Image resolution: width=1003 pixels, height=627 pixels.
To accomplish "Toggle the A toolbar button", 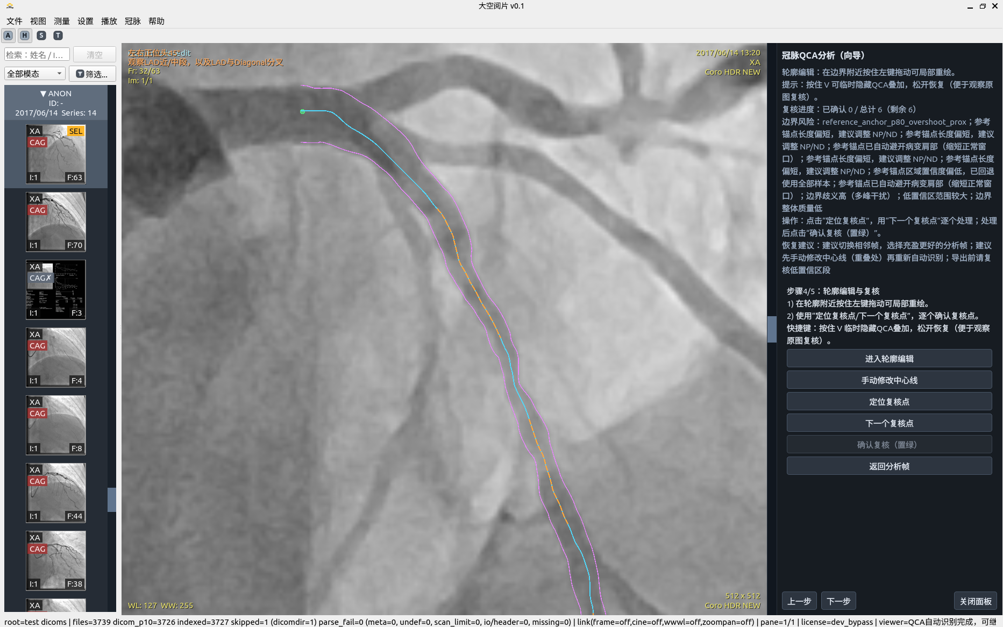I will (8, 35).
